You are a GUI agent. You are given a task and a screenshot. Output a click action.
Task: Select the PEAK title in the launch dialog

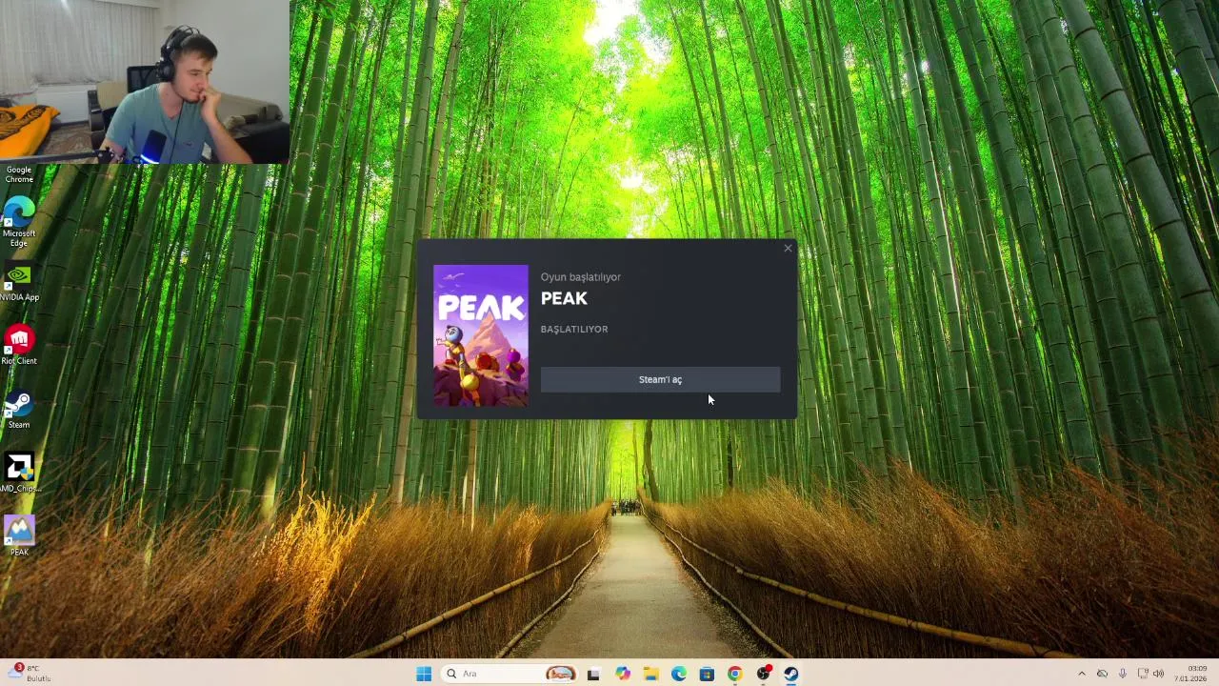click(x=564, y=298)
